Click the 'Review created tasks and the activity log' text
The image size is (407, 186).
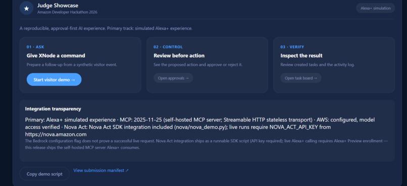click(x=318, y=64)
